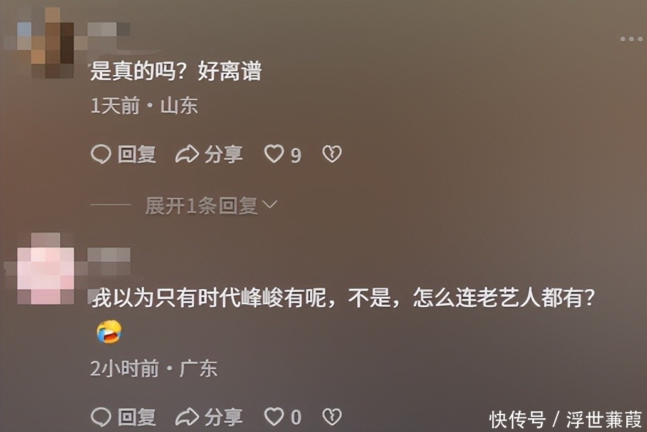Click first commenter's blurred username
The width and height of the screenshot is (647, 432).
(109, 29)
